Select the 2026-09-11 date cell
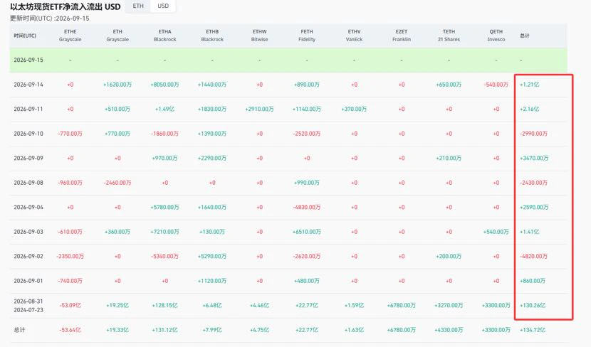This screenshot has height=347, width=591. point(28,109)
